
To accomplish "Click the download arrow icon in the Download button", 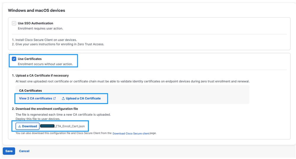I will [x=20, y=126].
